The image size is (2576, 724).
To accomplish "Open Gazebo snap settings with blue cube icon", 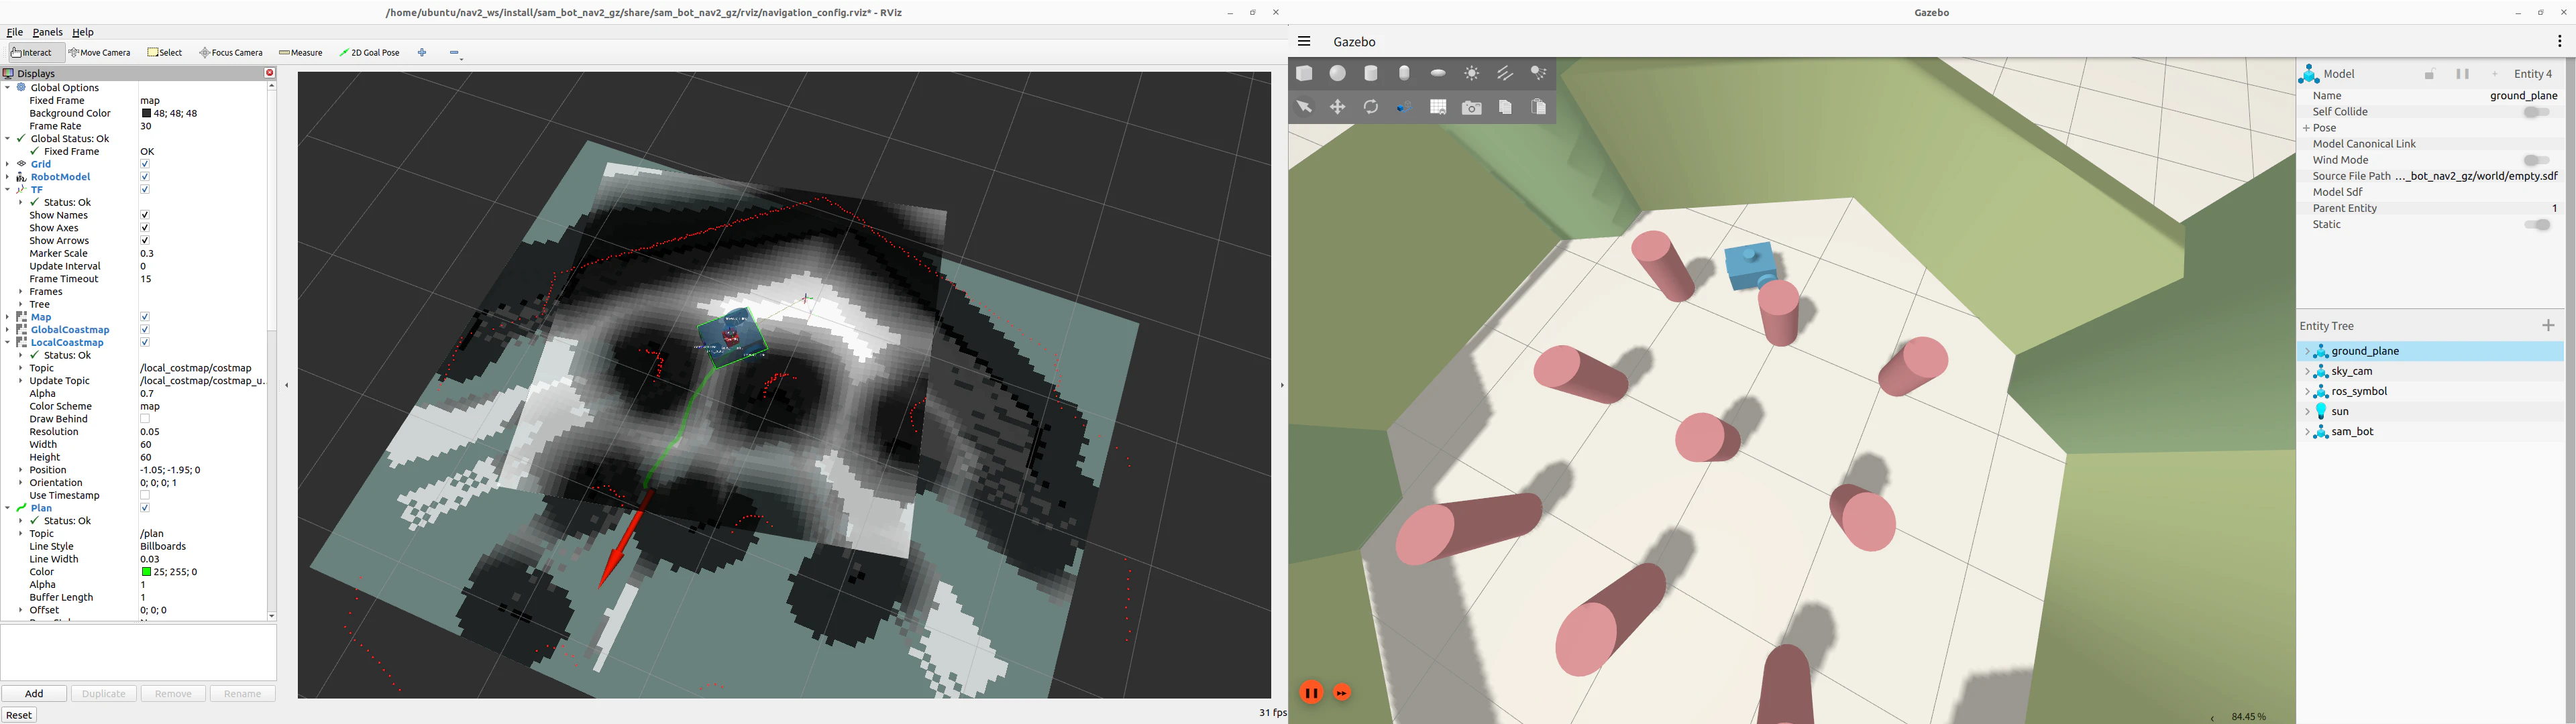I will [1404, 107].
